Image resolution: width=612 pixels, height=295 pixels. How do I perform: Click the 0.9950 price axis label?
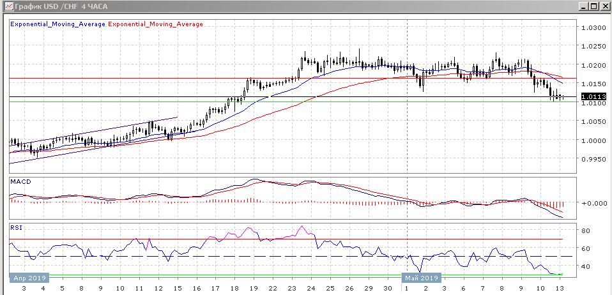click(592, 159)
